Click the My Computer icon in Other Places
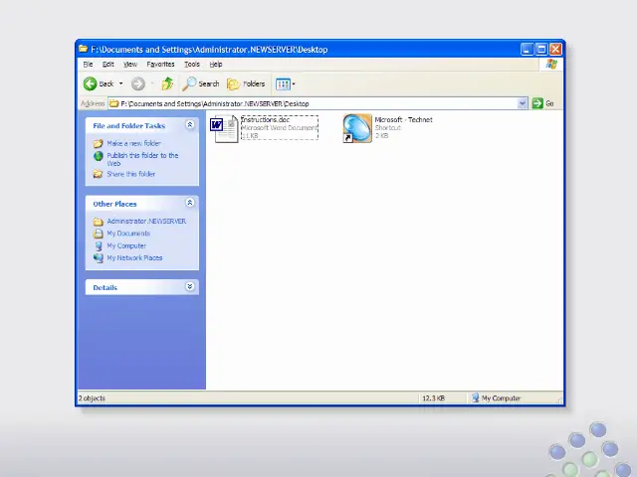This screenshot has width=637, height=477. click(99, 245)
